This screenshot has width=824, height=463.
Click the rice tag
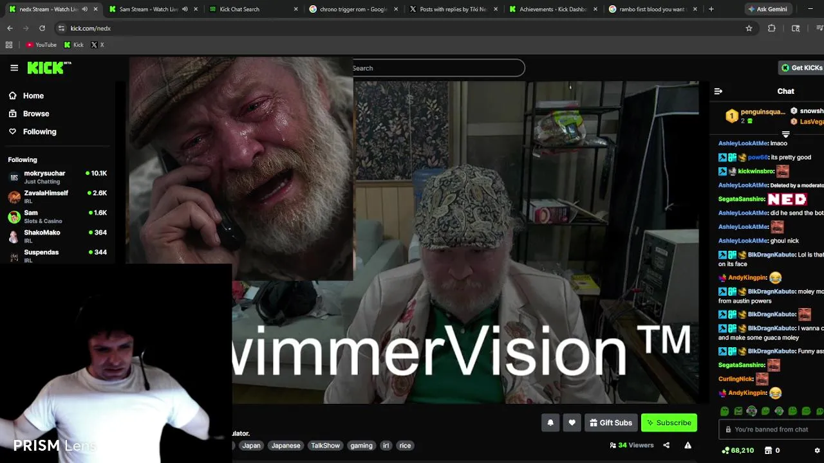click(405, 446)
